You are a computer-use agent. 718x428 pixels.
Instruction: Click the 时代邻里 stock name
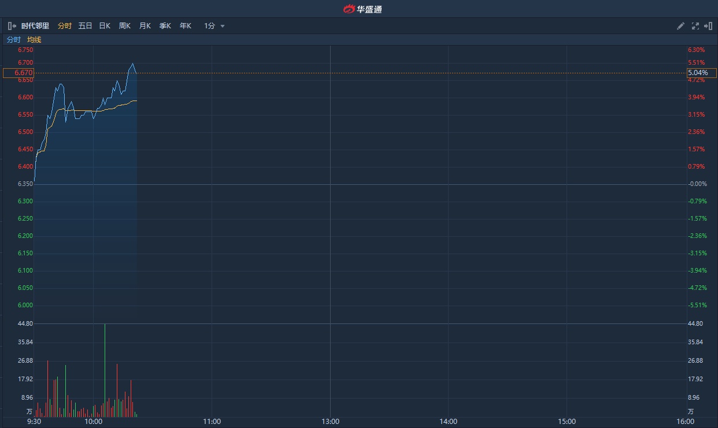35,26
